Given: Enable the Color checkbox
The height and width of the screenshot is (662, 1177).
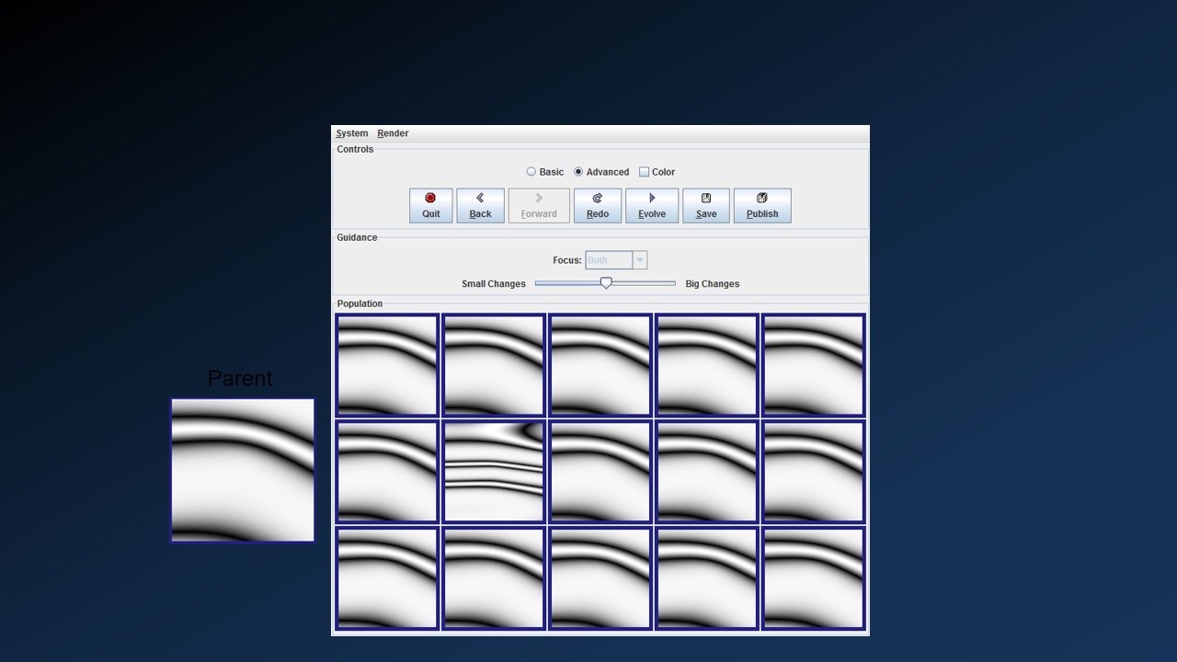Looking at the screenshot, I should [x=645, y=172].
